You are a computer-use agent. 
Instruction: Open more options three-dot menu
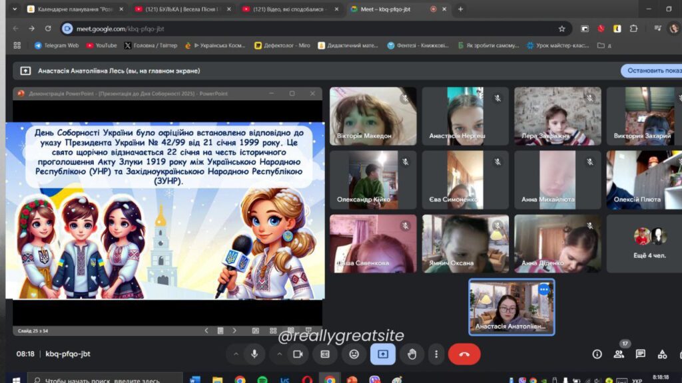(x=436, y=354)
